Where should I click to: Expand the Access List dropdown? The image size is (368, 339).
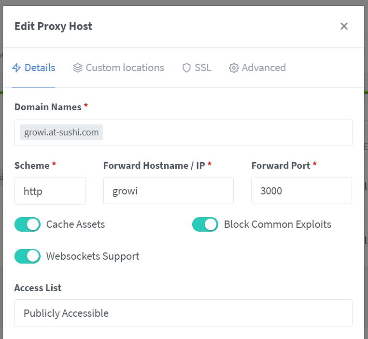coord(184,313)
